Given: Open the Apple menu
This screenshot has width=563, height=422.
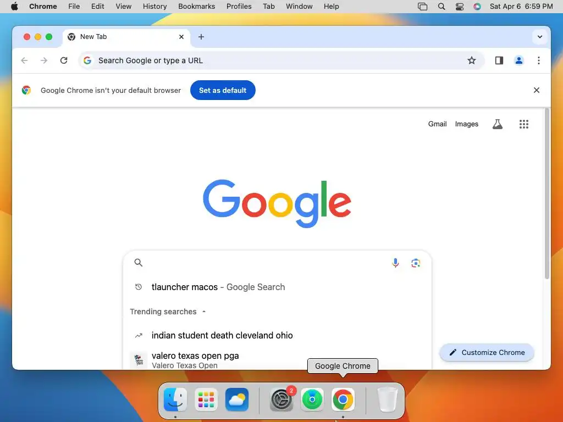Looking at the screenshot, I should point(14,7).
